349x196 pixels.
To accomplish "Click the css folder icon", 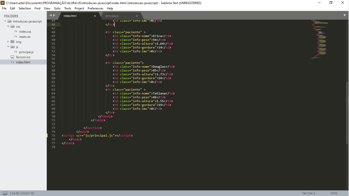I will [12, 27].
